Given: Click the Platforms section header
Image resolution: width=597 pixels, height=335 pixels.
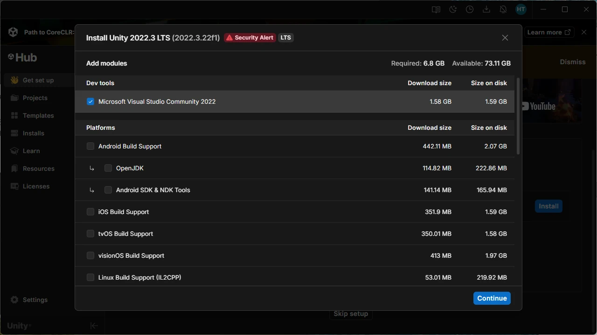Looking at the screenshot, I should click(101, 127).
